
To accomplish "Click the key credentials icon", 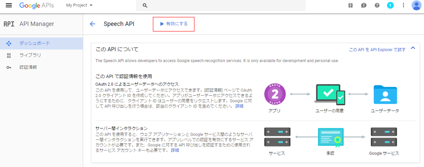I will tap(8, 67).
